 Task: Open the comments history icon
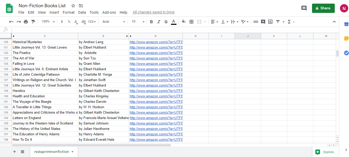tap(304, 8)
